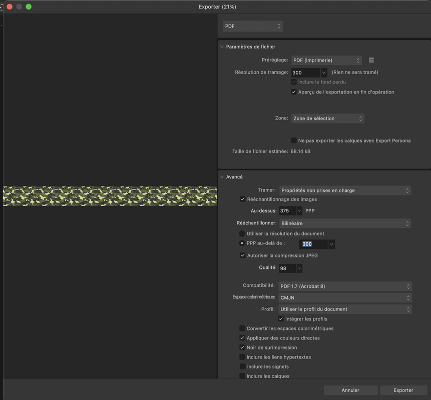Select Utiliser la résolution du document radio
Image resolution: width=431 pixels, height=400 pixels.
tap(242, 233)
